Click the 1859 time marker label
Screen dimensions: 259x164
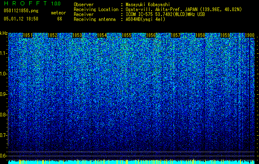click(x=225, y=35)
